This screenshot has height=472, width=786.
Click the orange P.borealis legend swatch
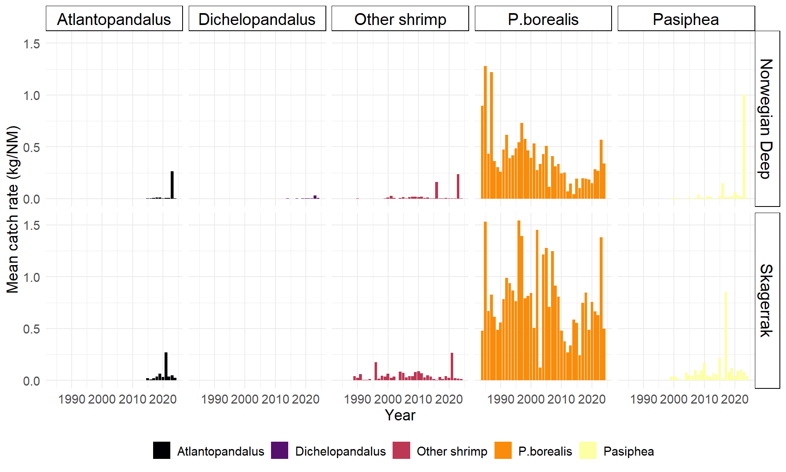(x=503, y=450)
